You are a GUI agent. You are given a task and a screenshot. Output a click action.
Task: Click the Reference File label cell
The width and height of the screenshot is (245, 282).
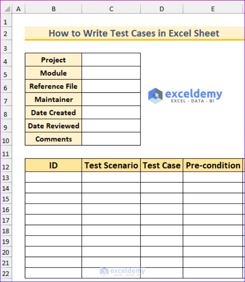click(53, 86)
